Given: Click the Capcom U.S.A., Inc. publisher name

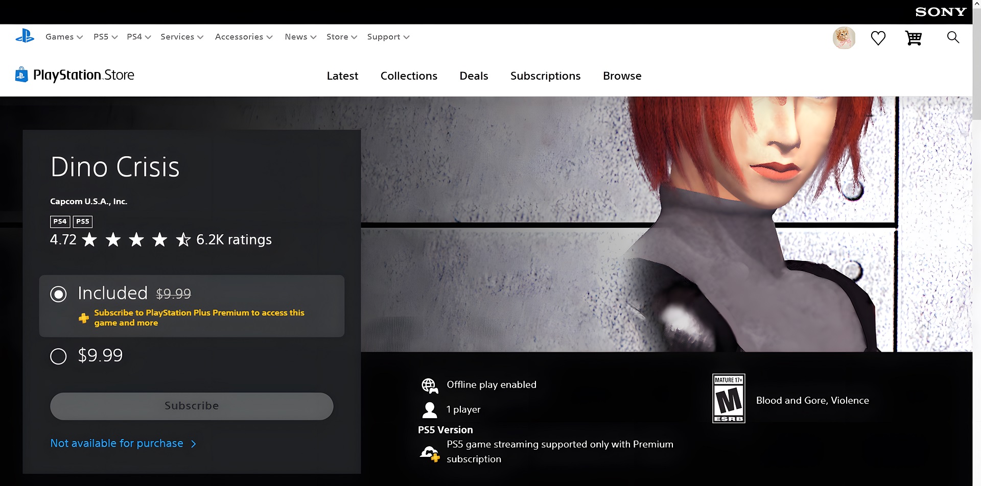Looking at the screenshot, I should click(x=88, y=201).
